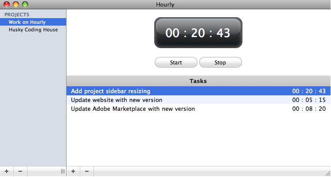Click the PROJECTS section header

tap(17, 15)
